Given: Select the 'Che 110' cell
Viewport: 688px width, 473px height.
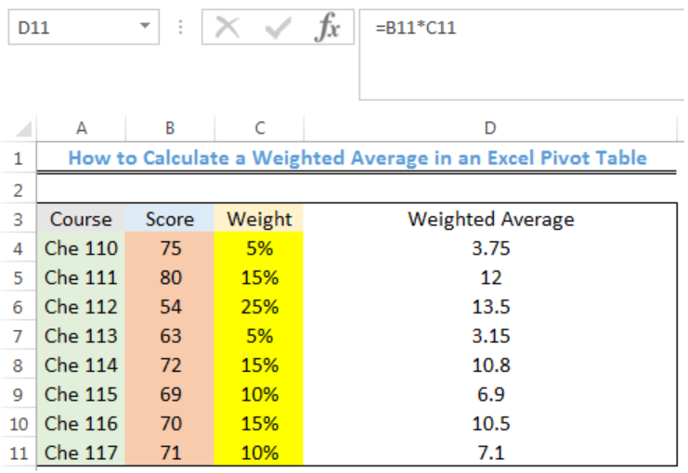Looking at the screenshot, I should click(81, 249).
